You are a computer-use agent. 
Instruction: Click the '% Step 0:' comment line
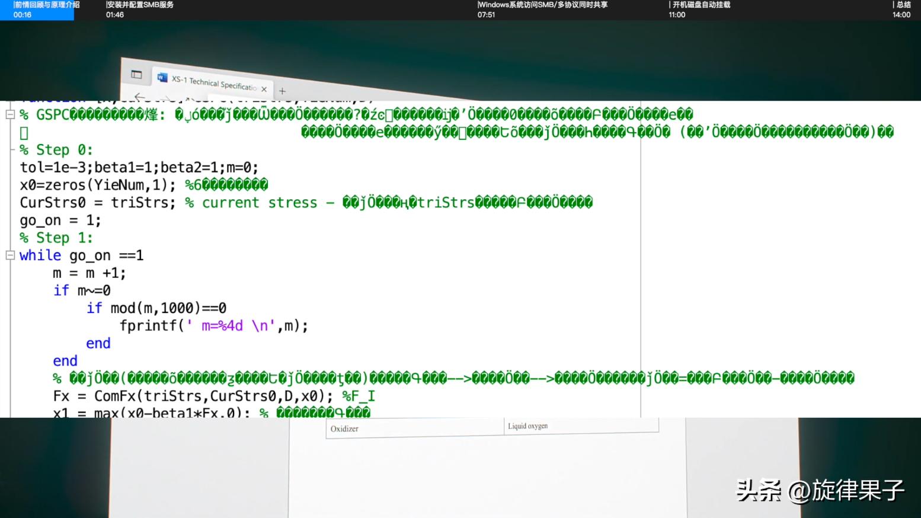[x=56, y=150]
